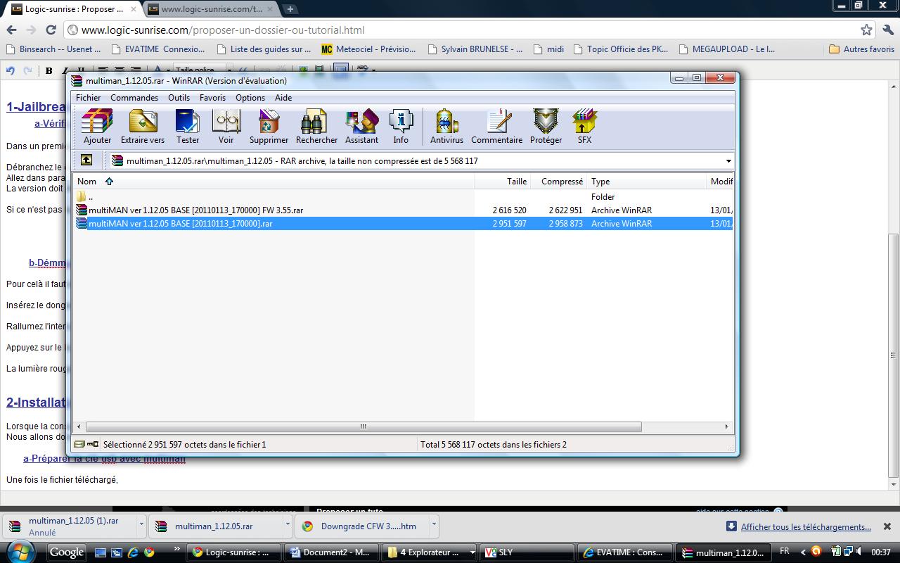Viewport: 900px width, 563px height.
Task: Reload the Chrome page
Action: tap(51, 30)
